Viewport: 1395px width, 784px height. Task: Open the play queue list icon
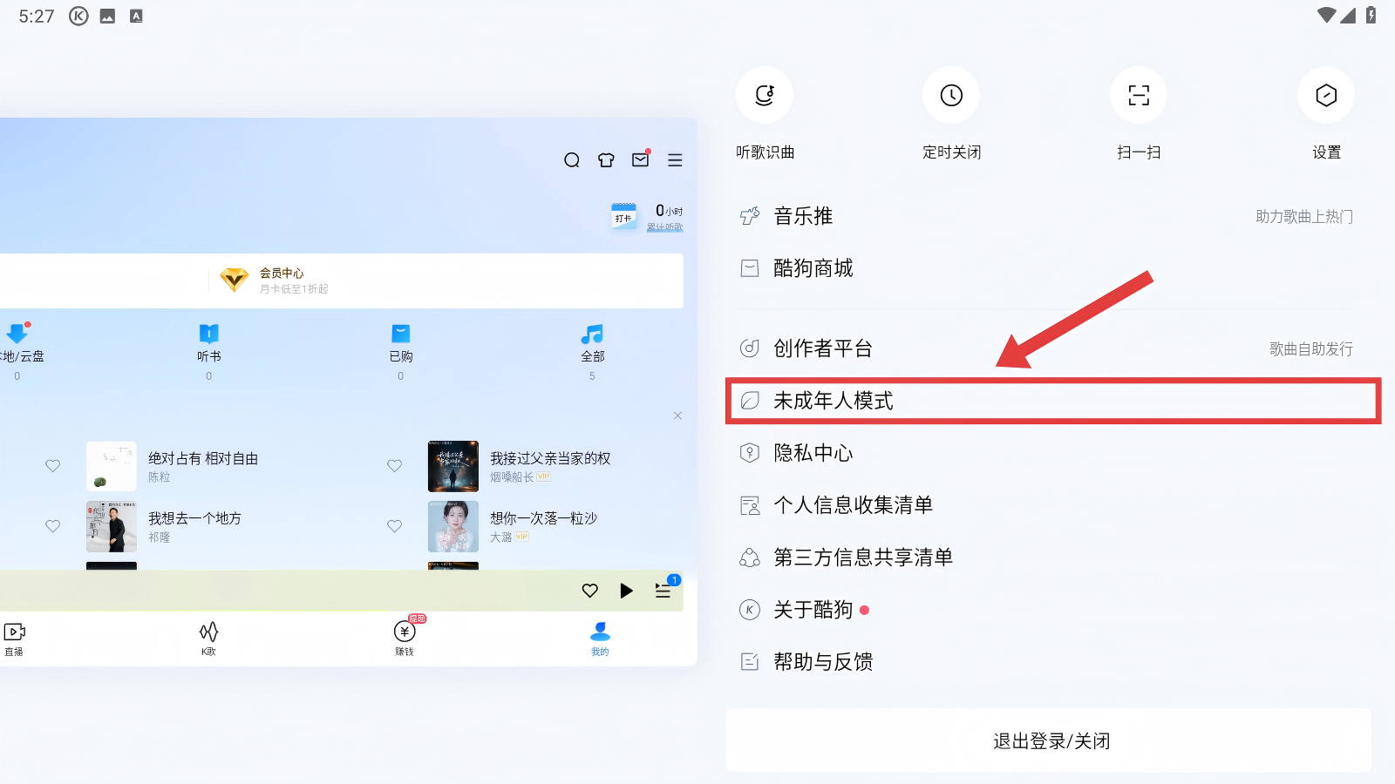tap(663, 590)
